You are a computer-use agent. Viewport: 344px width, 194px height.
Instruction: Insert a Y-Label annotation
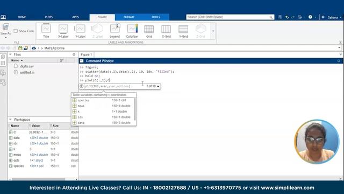(x=80, y=31)
